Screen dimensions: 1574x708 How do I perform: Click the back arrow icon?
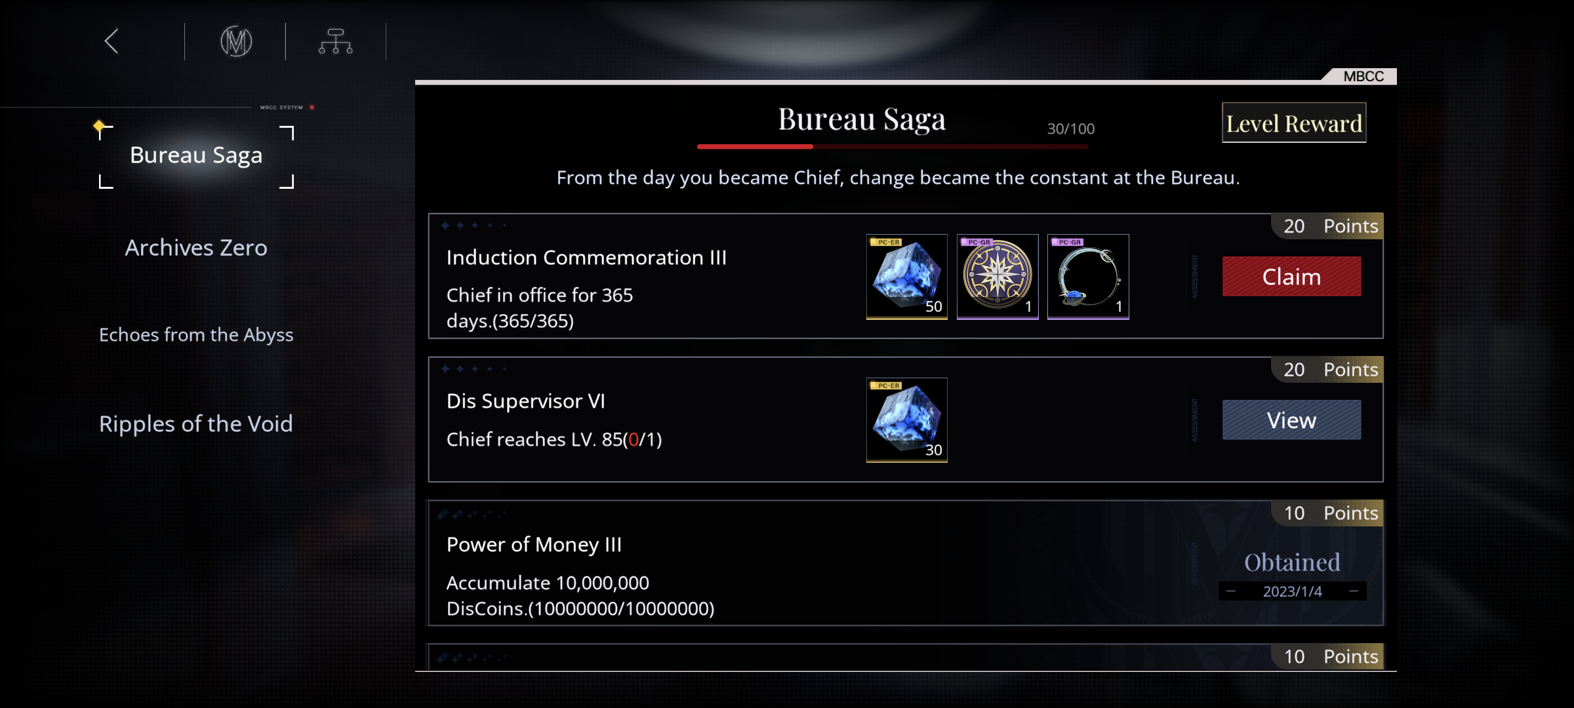click(x=111, y=41)
